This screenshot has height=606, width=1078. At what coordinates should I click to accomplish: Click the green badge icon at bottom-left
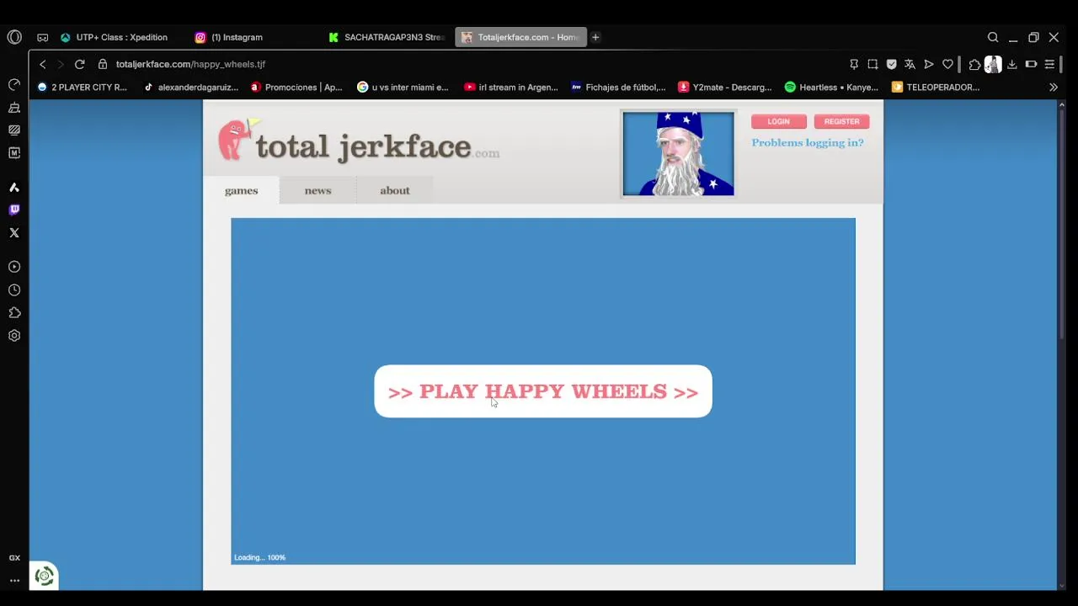click(44, 576)
